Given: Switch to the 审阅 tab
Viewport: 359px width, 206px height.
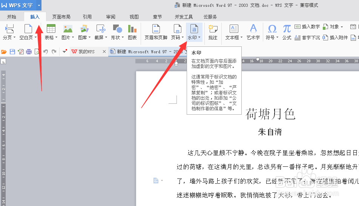Looking at the screenshot, I should 111,17.
